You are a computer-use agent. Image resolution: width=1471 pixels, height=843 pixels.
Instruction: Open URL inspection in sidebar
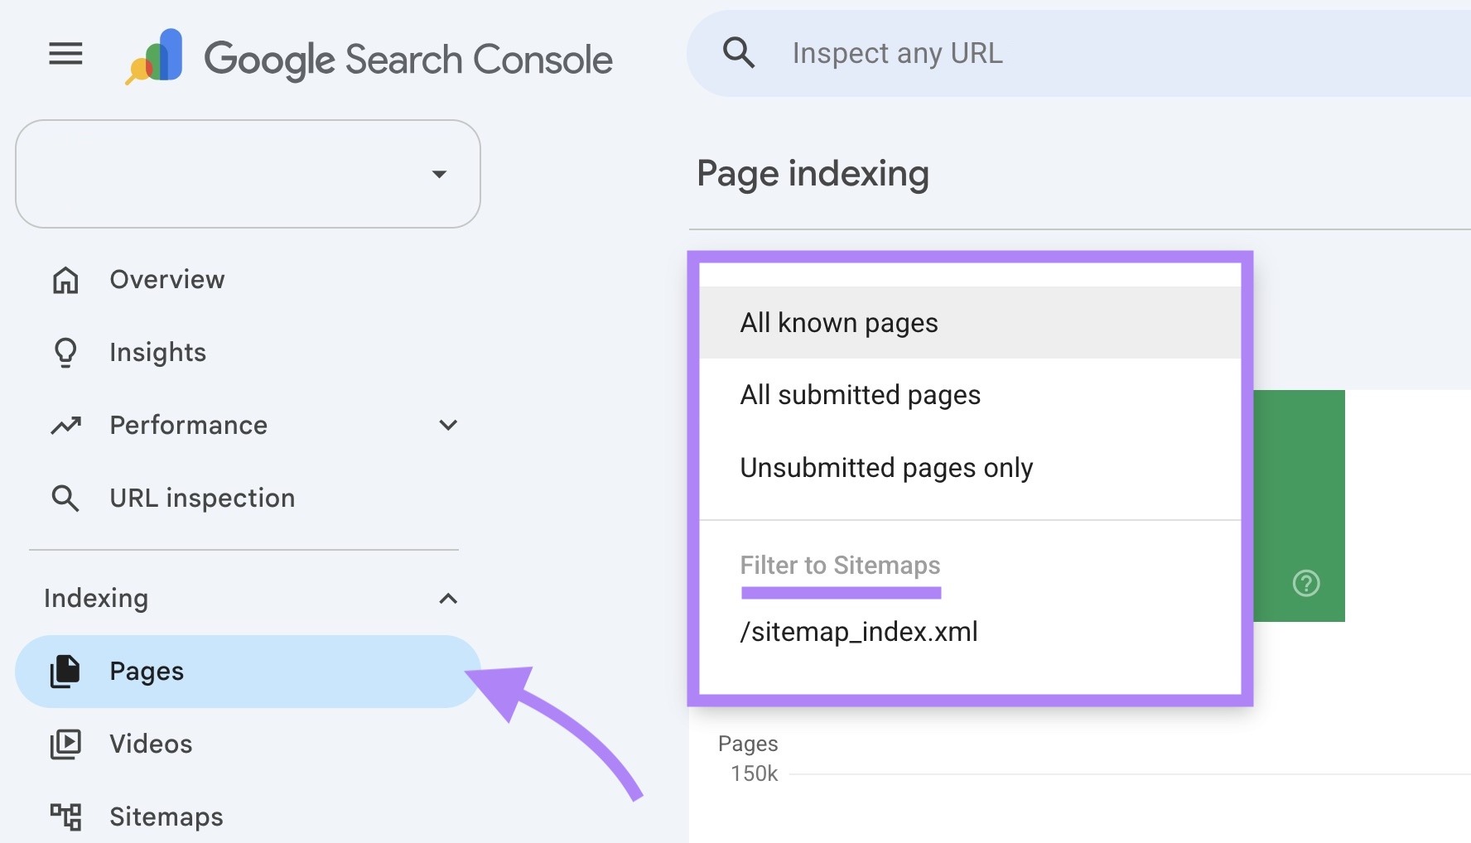(202, 498)
